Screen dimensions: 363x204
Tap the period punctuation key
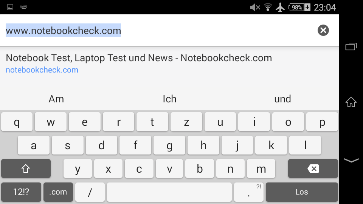coord(249,192)
